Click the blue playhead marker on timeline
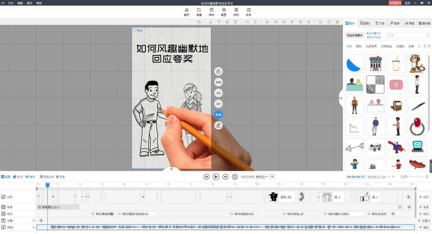 click(x=47, y=185)
